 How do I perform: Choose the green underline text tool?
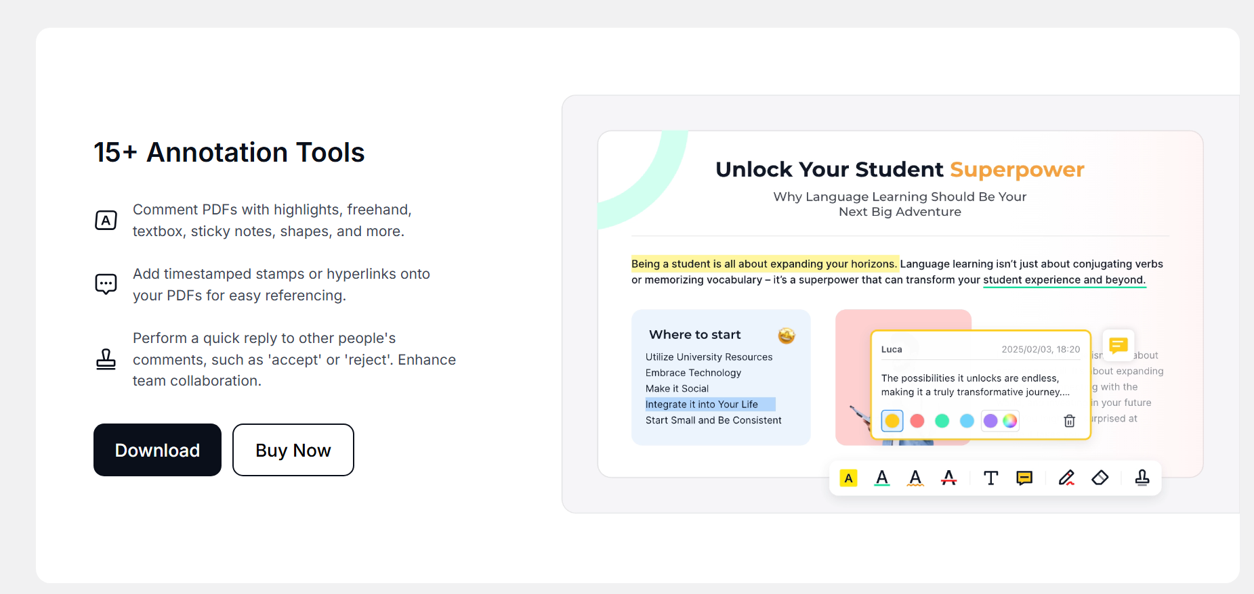click(x=882, y=478)
